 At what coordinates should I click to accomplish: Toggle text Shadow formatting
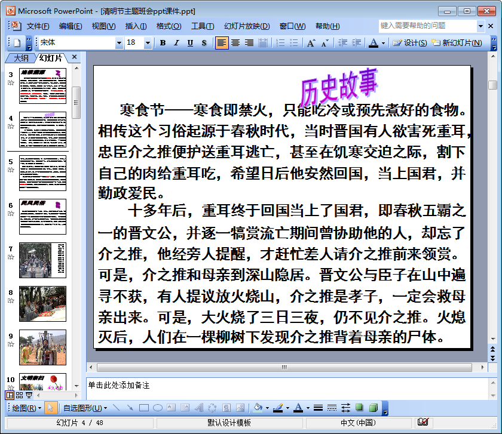click(204, 42)
